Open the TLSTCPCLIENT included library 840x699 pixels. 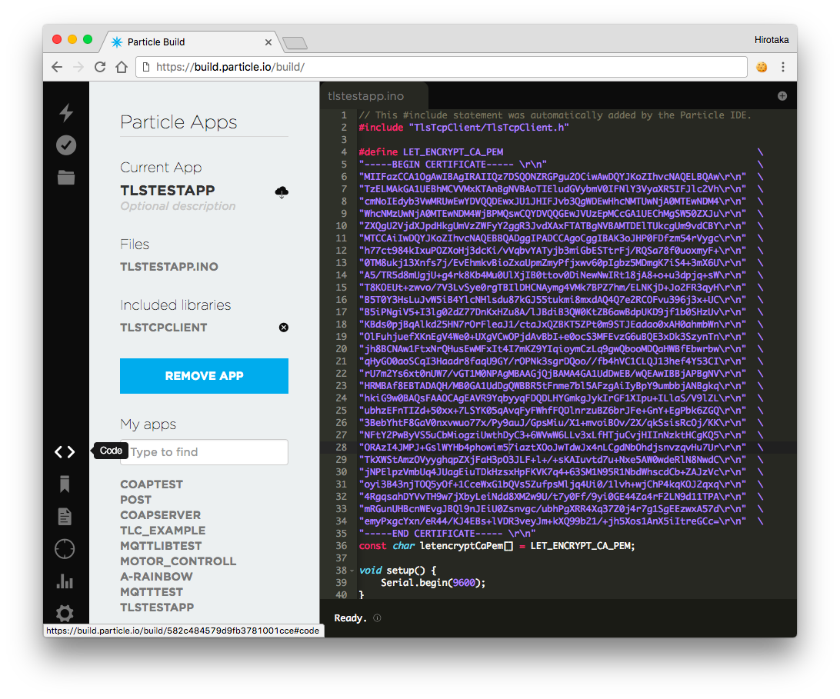coord(163,328)
